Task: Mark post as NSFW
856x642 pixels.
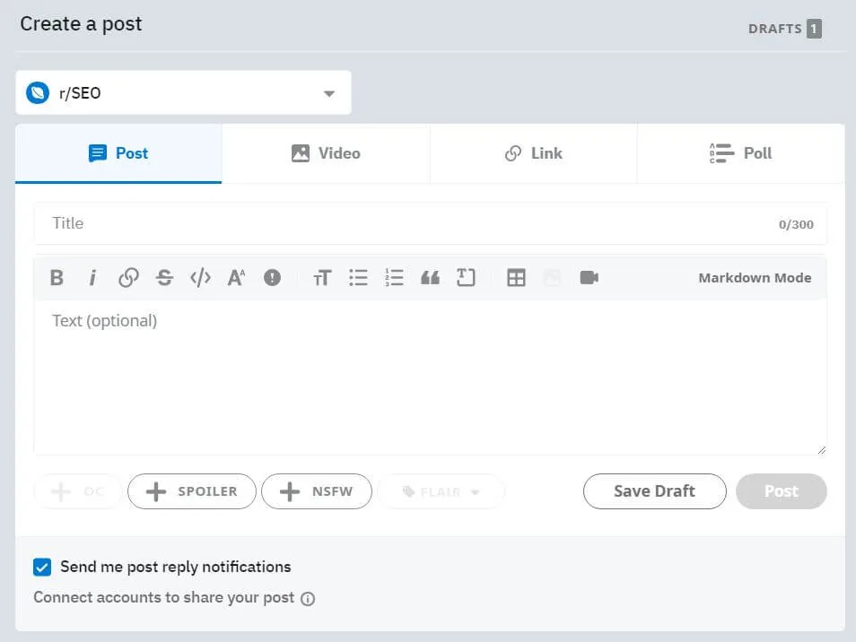Action: click(x=317, y=491)
